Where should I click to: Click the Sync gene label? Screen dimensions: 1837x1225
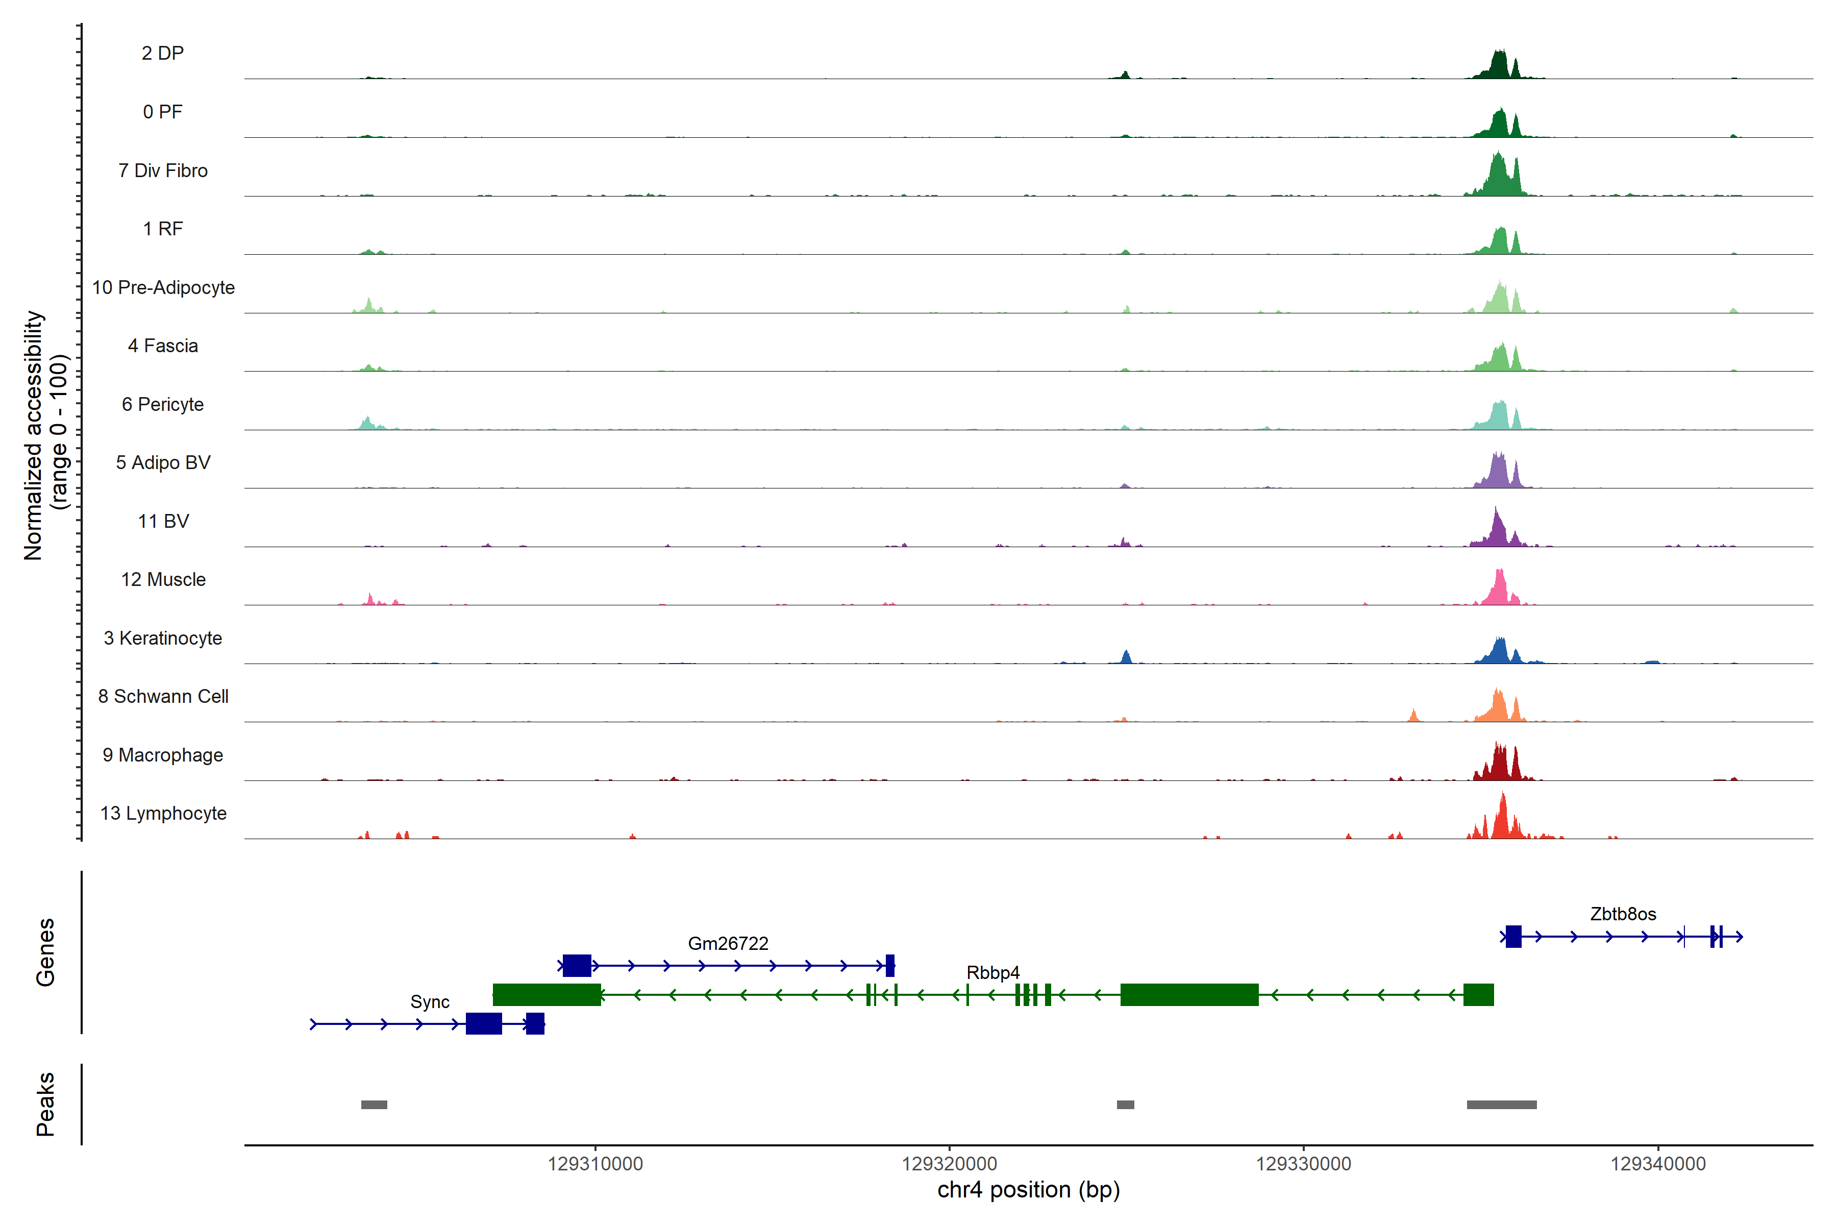point(430,1001)
